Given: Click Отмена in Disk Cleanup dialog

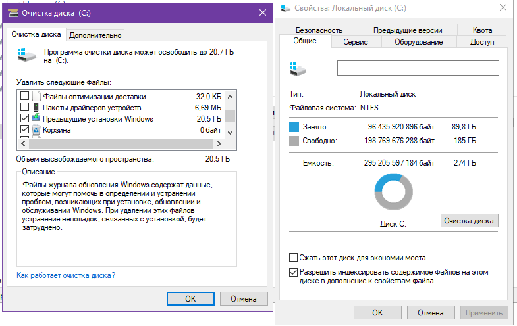Looking at the screenshot, I should click(x=244, y=298).
